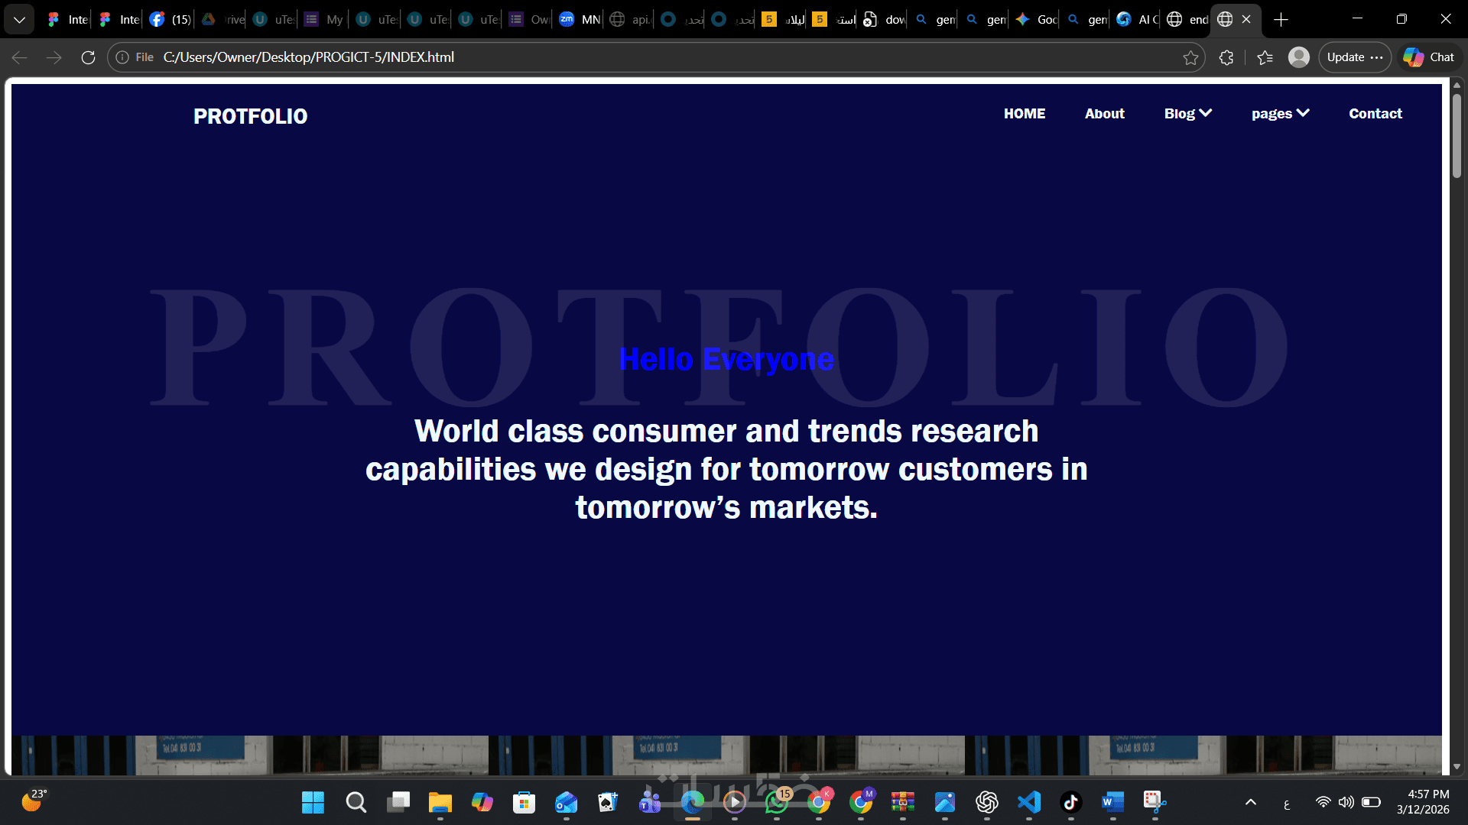Click the page vertical scrollbar thumb
This screenshot has height=825, width=1468.
[1457, 137]
